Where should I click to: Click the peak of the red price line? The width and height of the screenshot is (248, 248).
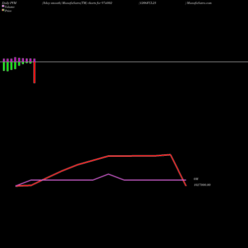pyautogui.click(x=170, y=155)
